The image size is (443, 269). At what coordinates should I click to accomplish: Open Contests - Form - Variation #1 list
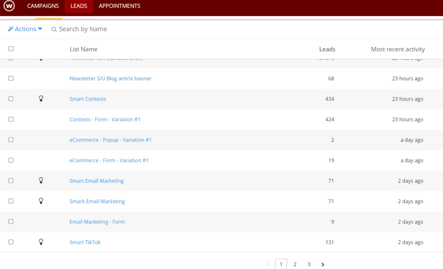(x=105, y=119)
